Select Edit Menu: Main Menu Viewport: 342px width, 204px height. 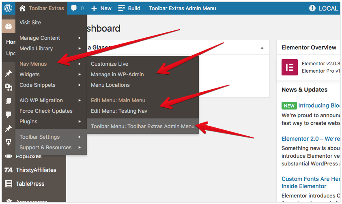point(118,101)
